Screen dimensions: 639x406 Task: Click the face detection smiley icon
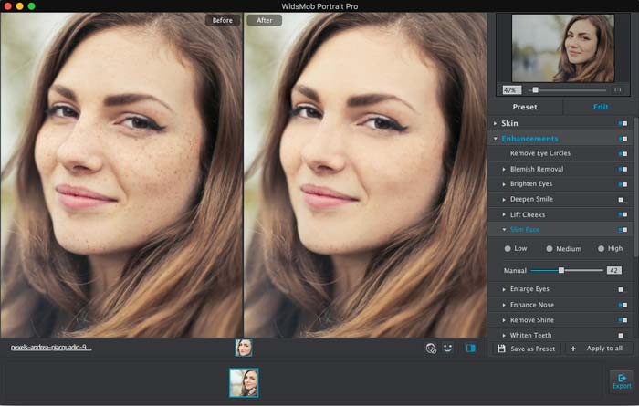click(447, 348)
